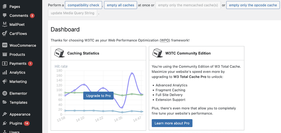281x133 pixels.
Task: Click the CartFlows logo icon
Action: (5, 33)
